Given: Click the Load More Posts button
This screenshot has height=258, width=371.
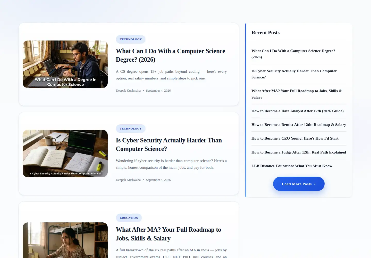Looking at the screenshot, I should (299, 184).
